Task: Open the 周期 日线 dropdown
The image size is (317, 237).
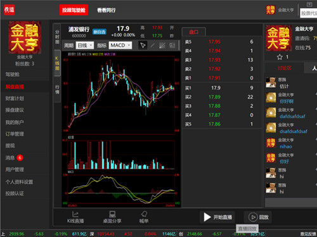Action: (85, 46)
